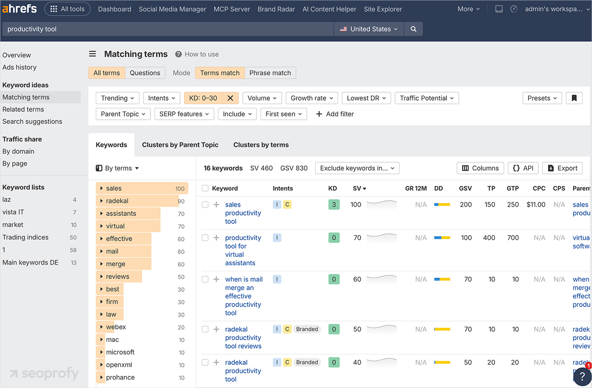
Task: Open the API export options
Action: point(523,168)
